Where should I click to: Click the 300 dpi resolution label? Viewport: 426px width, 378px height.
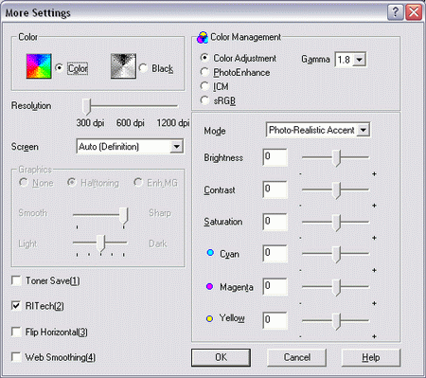pyautogui.click(x=90, y=122)
